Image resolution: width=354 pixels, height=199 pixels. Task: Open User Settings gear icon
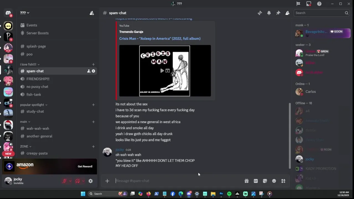[90, 181]
